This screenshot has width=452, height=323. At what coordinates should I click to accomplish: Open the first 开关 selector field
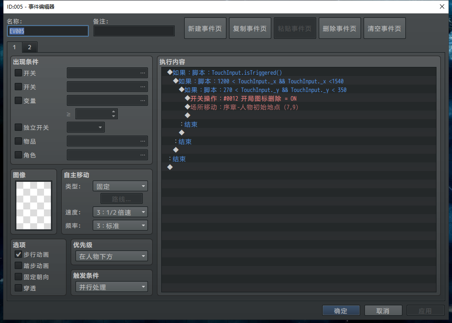click(107, 73)
